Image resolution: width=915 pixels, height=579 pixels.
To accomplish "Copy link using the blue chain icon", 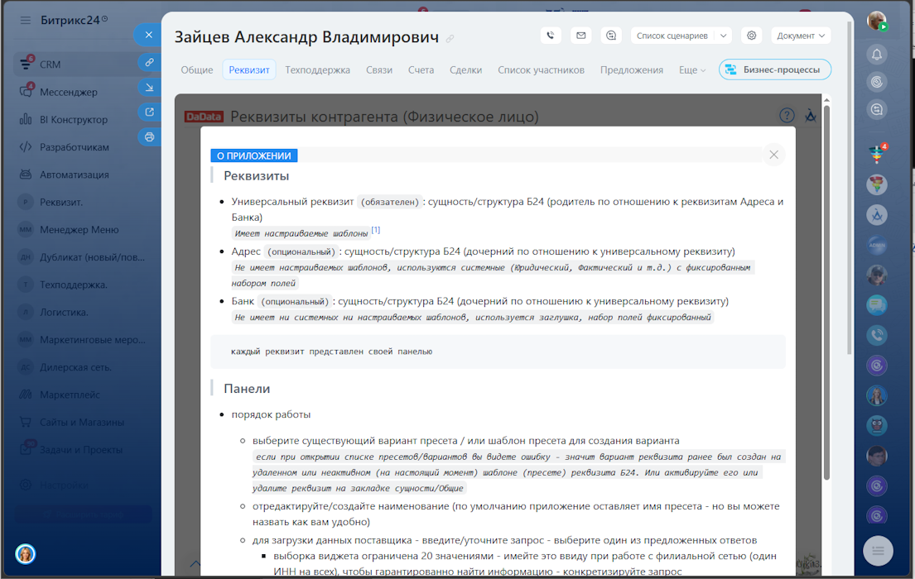I will click(149, 62).
